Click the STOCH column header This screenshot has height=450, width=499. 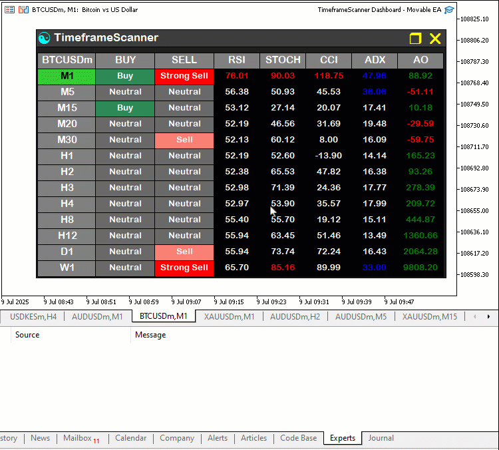pyautogui.click(x=283, y=61)
